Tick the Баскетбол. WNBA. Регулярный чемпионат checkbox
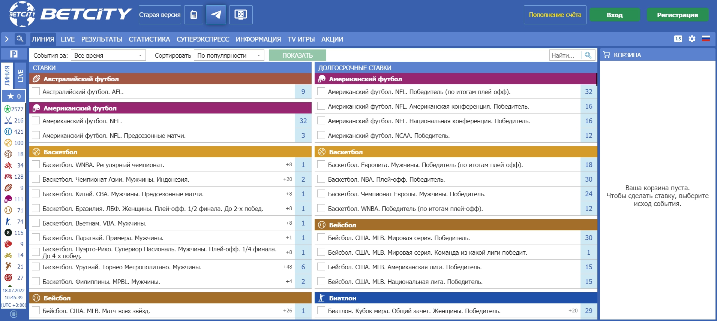The image size is (717, 321). [x=36, y=164]
